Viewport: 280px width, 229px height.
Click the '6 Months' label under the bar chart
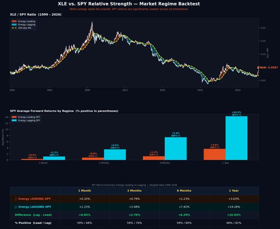tap(165, 163)
